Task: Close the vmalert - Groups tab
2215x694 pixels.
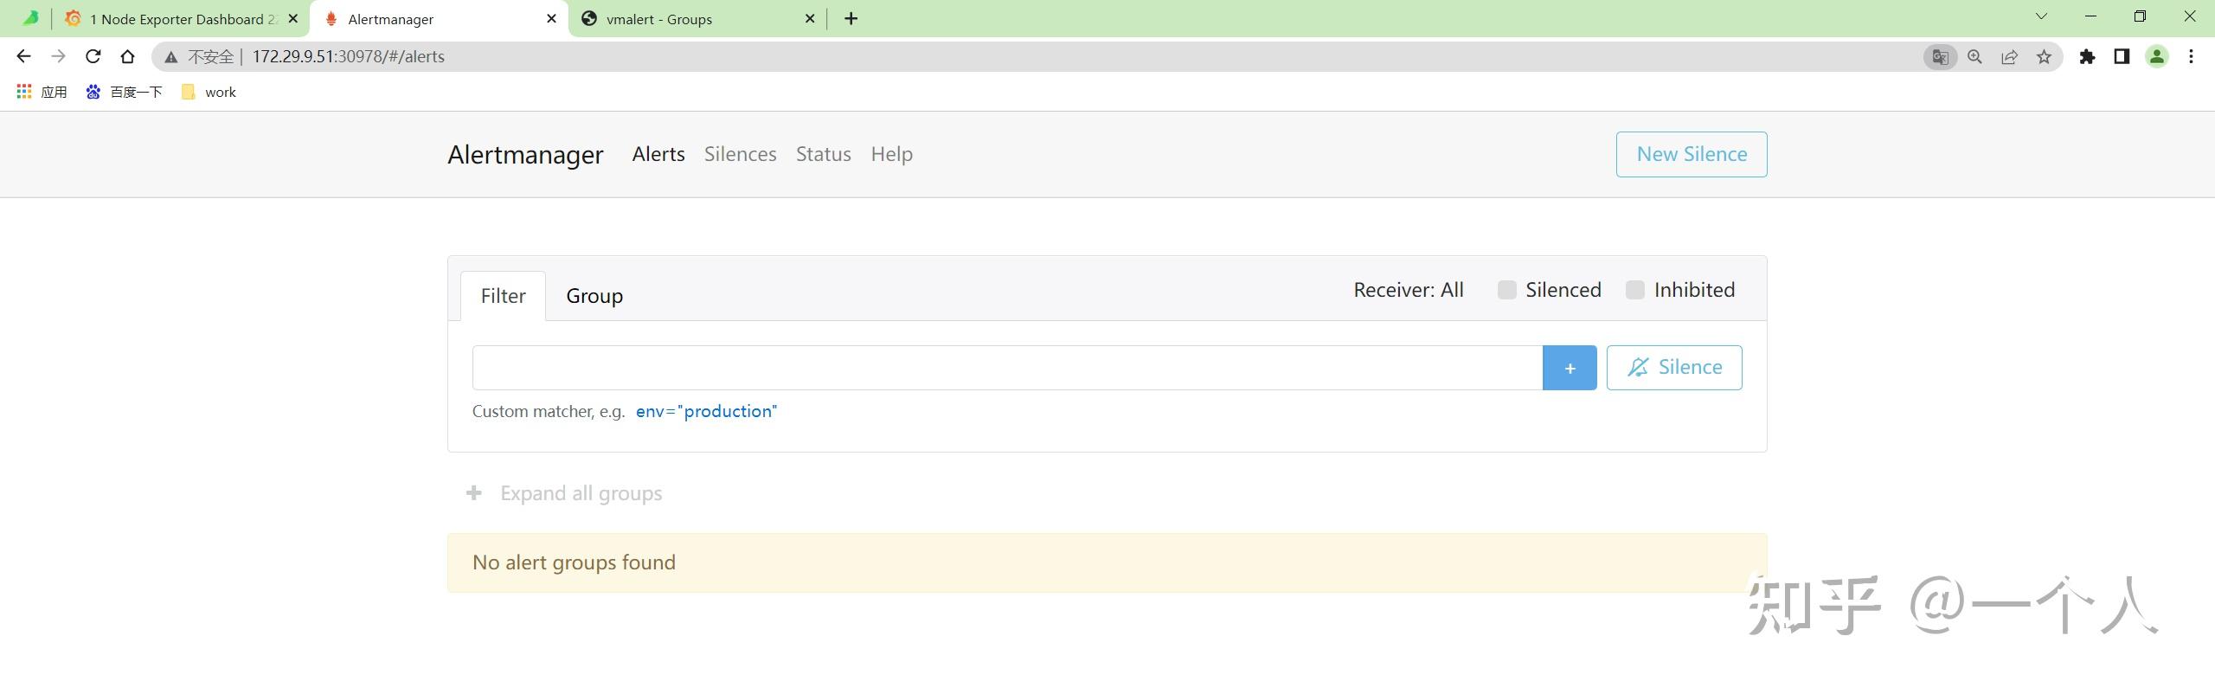Action: coord(810,18)
